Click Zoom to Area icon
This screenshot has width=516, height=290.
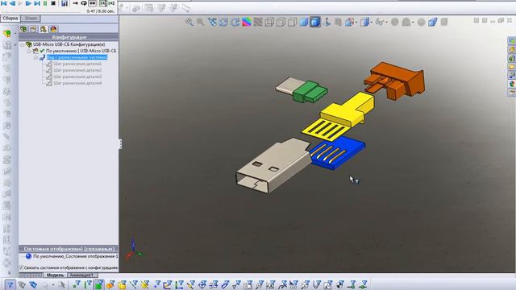tap(201, 22)
